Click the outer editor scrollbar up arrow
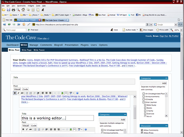Image resolution: width=184 pixels, height=137 pixels. coord(135,96)
